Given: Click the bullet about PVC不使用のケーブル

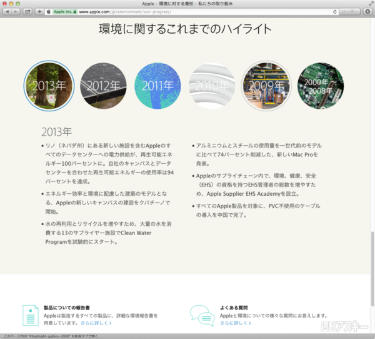Looking at the screenshot, I should 256,210.
